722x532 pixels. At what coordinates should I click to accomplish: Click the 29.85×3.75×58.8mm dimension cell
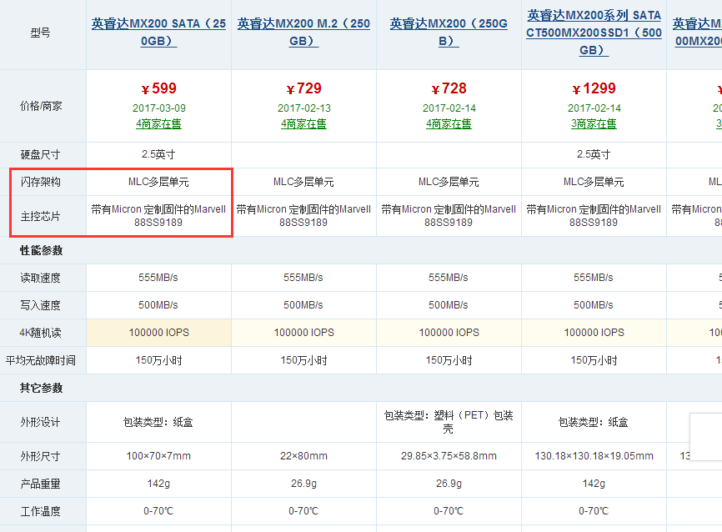[449, 456]
